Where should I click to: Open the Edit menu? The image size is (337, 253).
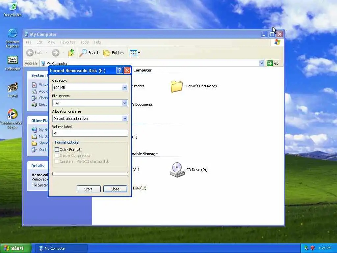point(39,42)
